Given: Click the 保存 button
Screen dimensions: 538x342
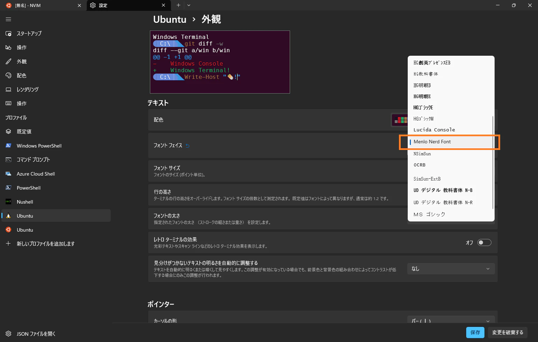Looking at the screenshot, I should pos(475,333).
